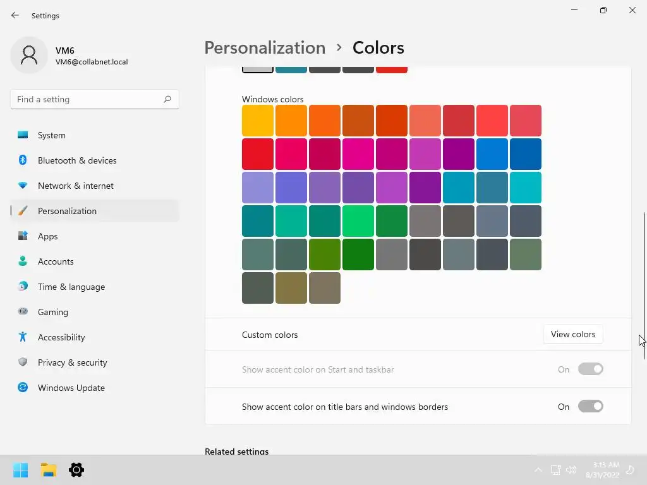Viewport: 647px width, 485px height.
Task: Select the Personalization sidebar item
Action: 95,211
